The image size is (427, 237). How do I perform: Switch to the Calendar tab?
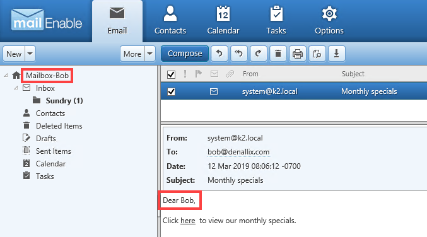[223, 21]
